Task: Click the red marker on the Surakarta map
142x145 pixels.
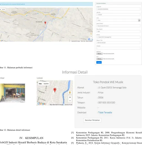Action: (x=45, y=23)
